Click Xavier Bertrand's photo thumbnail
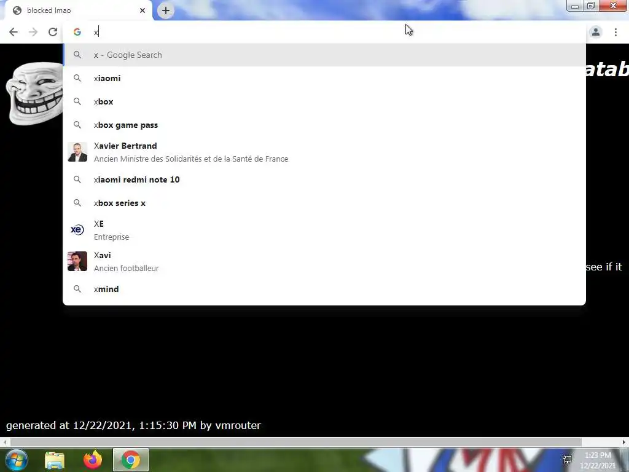Screen dimensions: 629x472 (77, 152)
